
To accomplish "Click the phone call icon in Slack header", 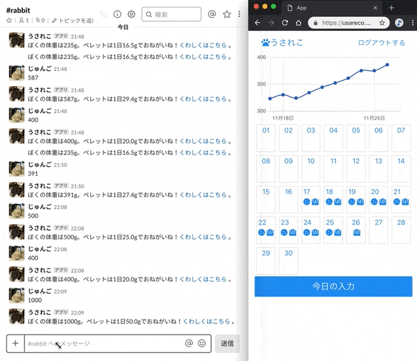I will [x=103, y=14].
